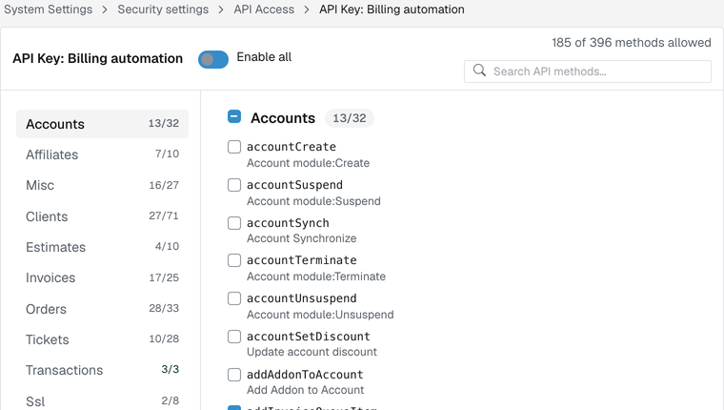Click the 13/32 badge beside Accounts heading

[350, 118]
